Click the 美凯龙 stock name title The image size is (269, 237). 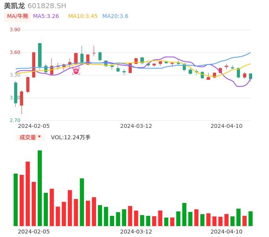pyautogui.click(x=15, y=6)
